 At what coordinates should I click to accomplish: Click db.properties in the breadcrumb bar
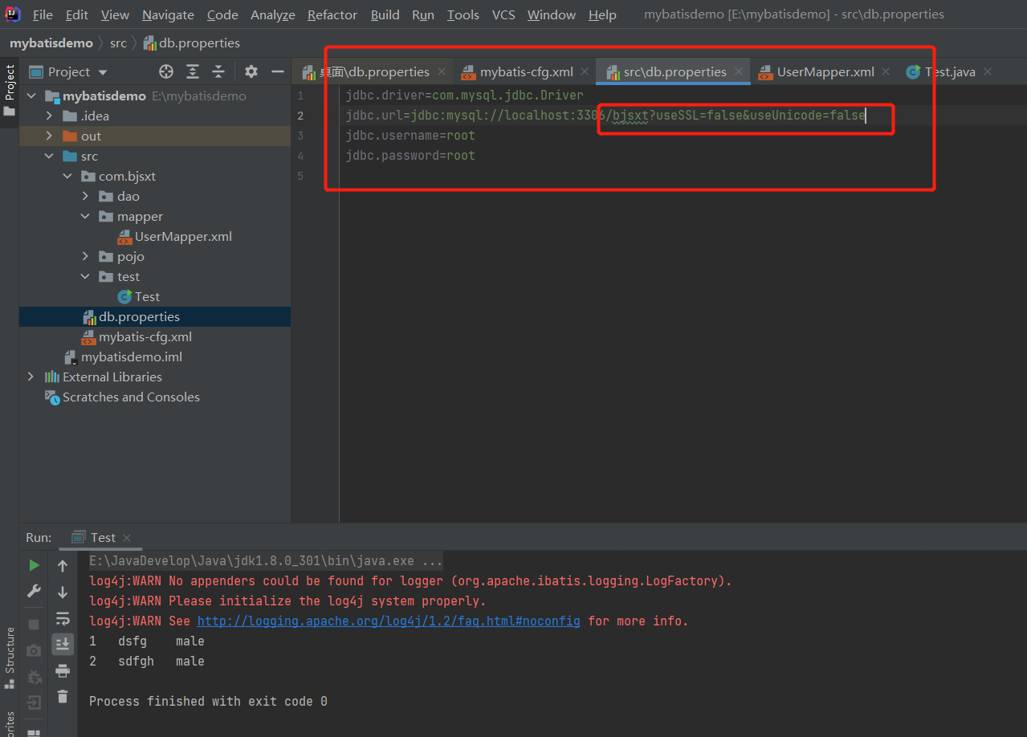(x=192, y=43)
